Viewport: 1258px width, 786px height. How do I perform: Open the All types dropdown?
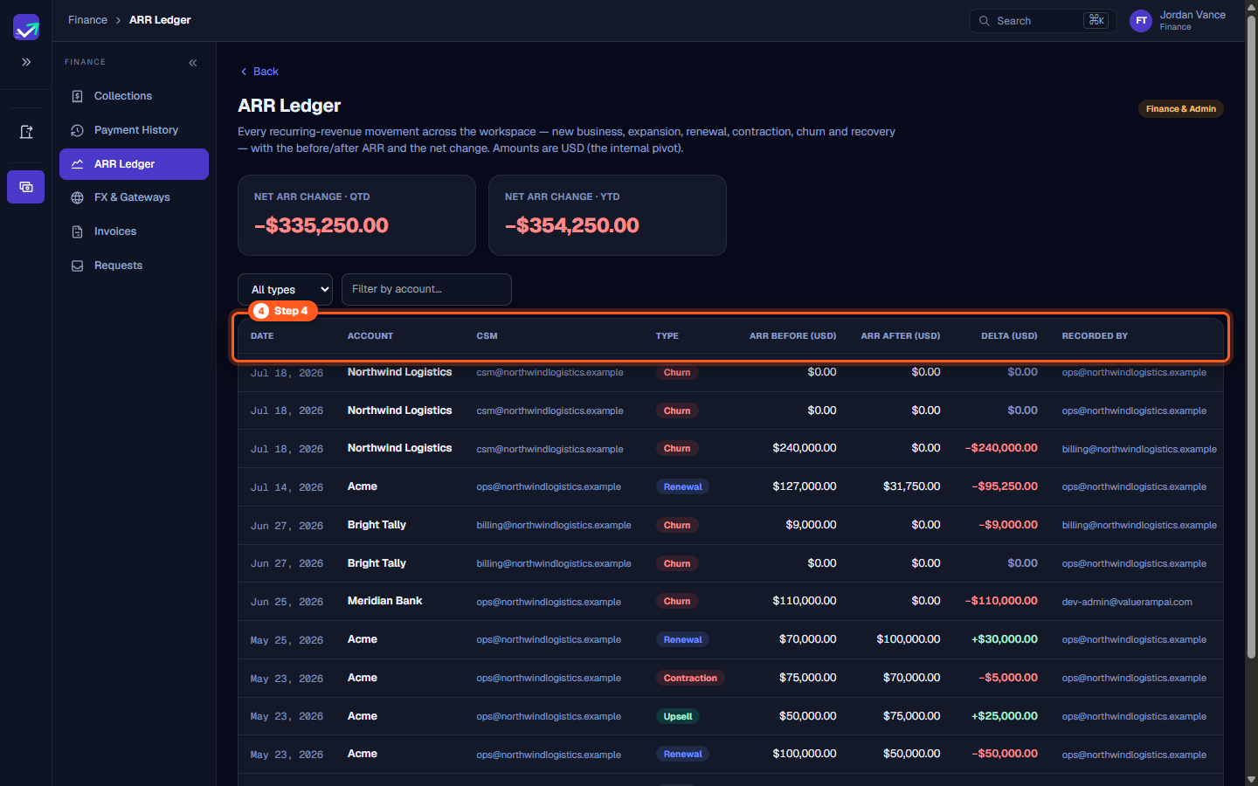pos(286,289)
